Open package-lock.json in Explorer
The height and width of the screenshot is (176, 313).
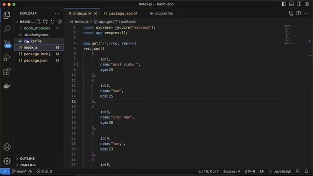39,54
